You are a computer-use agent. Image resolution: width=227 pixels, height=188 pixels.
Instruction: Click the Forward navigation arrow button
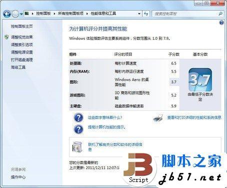[15, 14]
